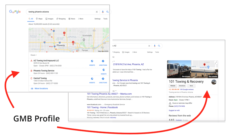Clear the 'towing phoenix arizona' search with the X icon
The image size is (230, 137).
tap(97, 12)
